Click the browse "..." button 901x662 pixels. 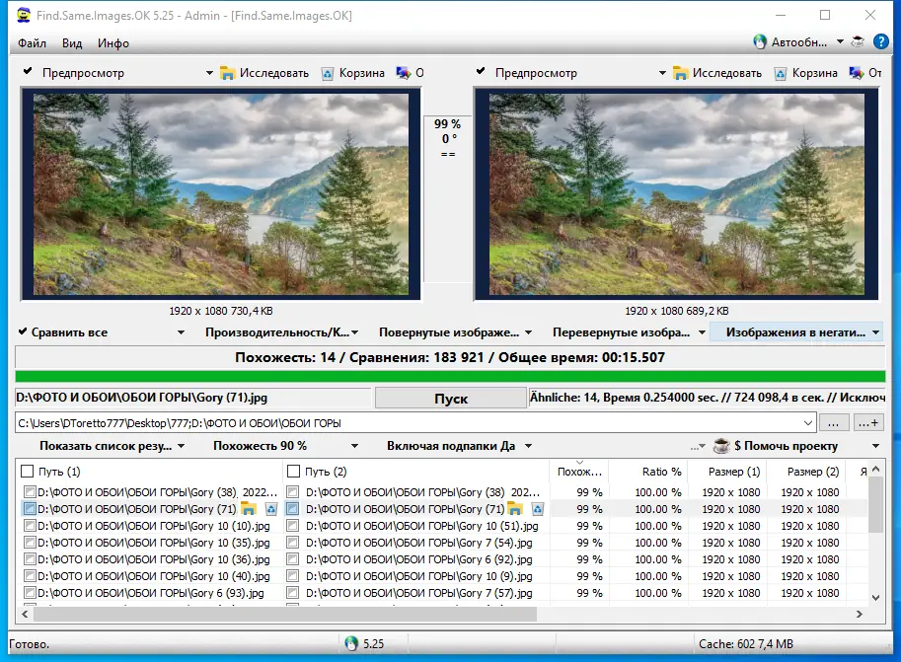pyautogui.click(x=833, y=423)
